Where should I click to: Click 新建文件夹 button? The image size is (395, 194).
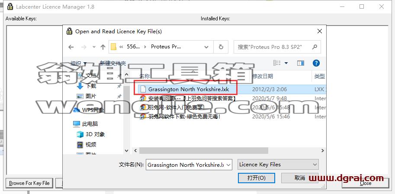pos(112,63)
